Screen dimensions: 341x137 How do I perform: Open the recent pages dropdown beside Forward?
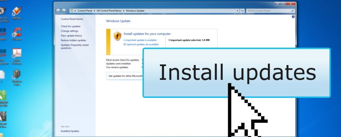click(68, 11)
